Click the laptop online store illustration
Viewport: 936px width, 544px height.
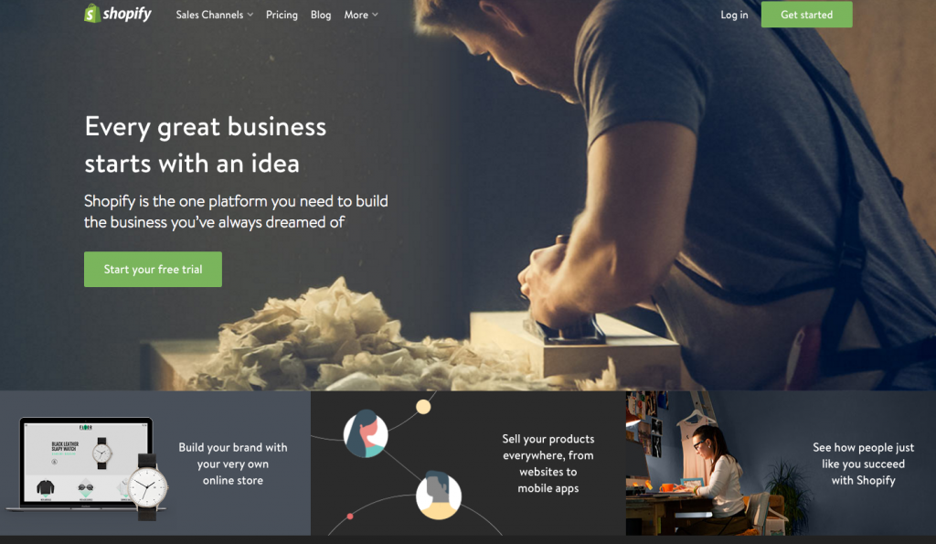coord(80,464)
